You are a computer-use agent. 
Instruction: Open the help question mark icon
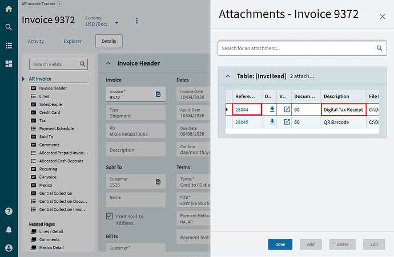coord(9,211)
